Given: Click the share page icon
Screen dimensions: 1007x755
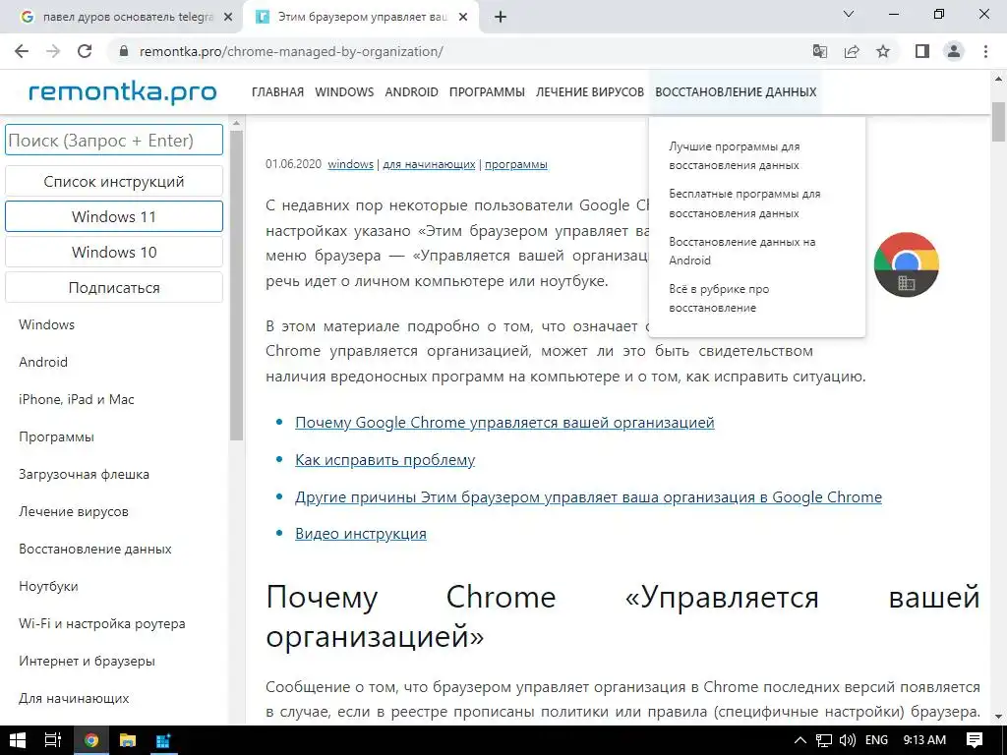Looking at the screenshot, I should [x=852, y=51].
